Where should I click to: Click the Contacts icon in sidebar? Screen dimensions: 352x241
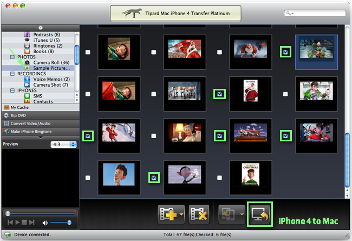click(x=27, y=101)
